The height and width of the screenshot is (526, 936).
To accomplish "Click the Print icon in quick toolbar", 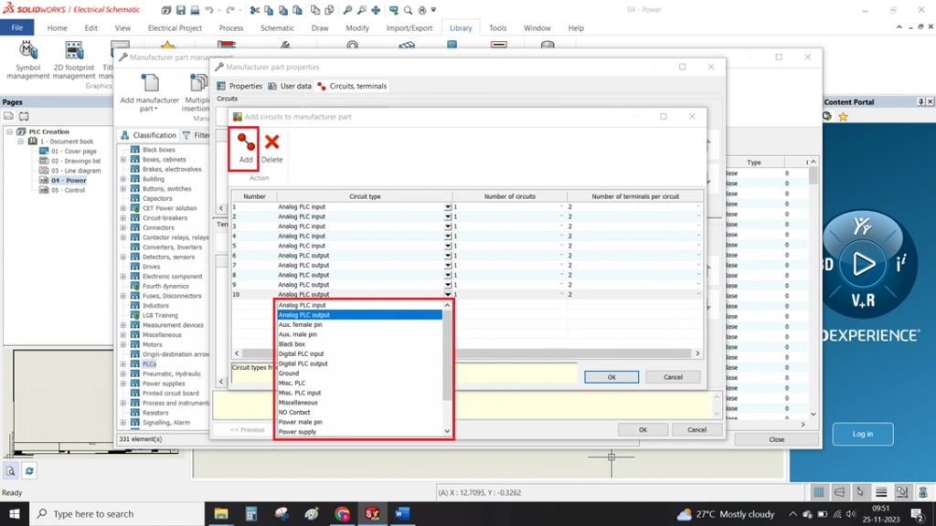I will (x=195, y=10).
